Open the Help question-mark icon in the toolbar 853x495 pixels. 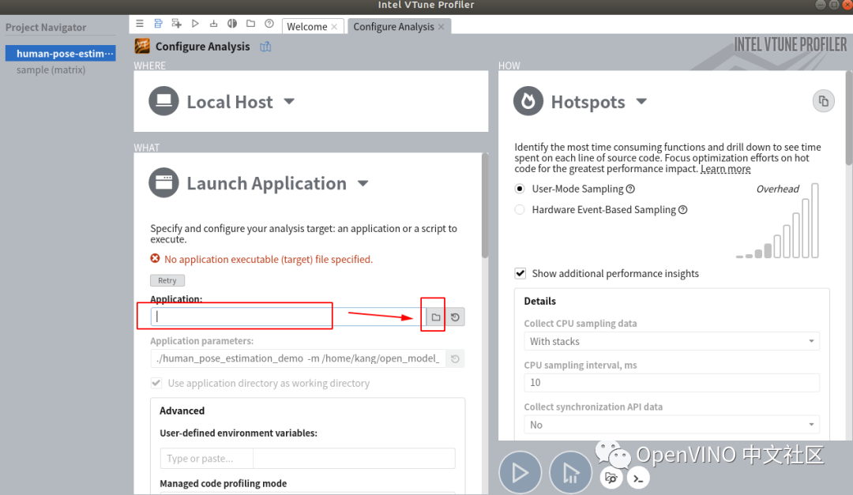pyautogui.click(x=269, y=24)
